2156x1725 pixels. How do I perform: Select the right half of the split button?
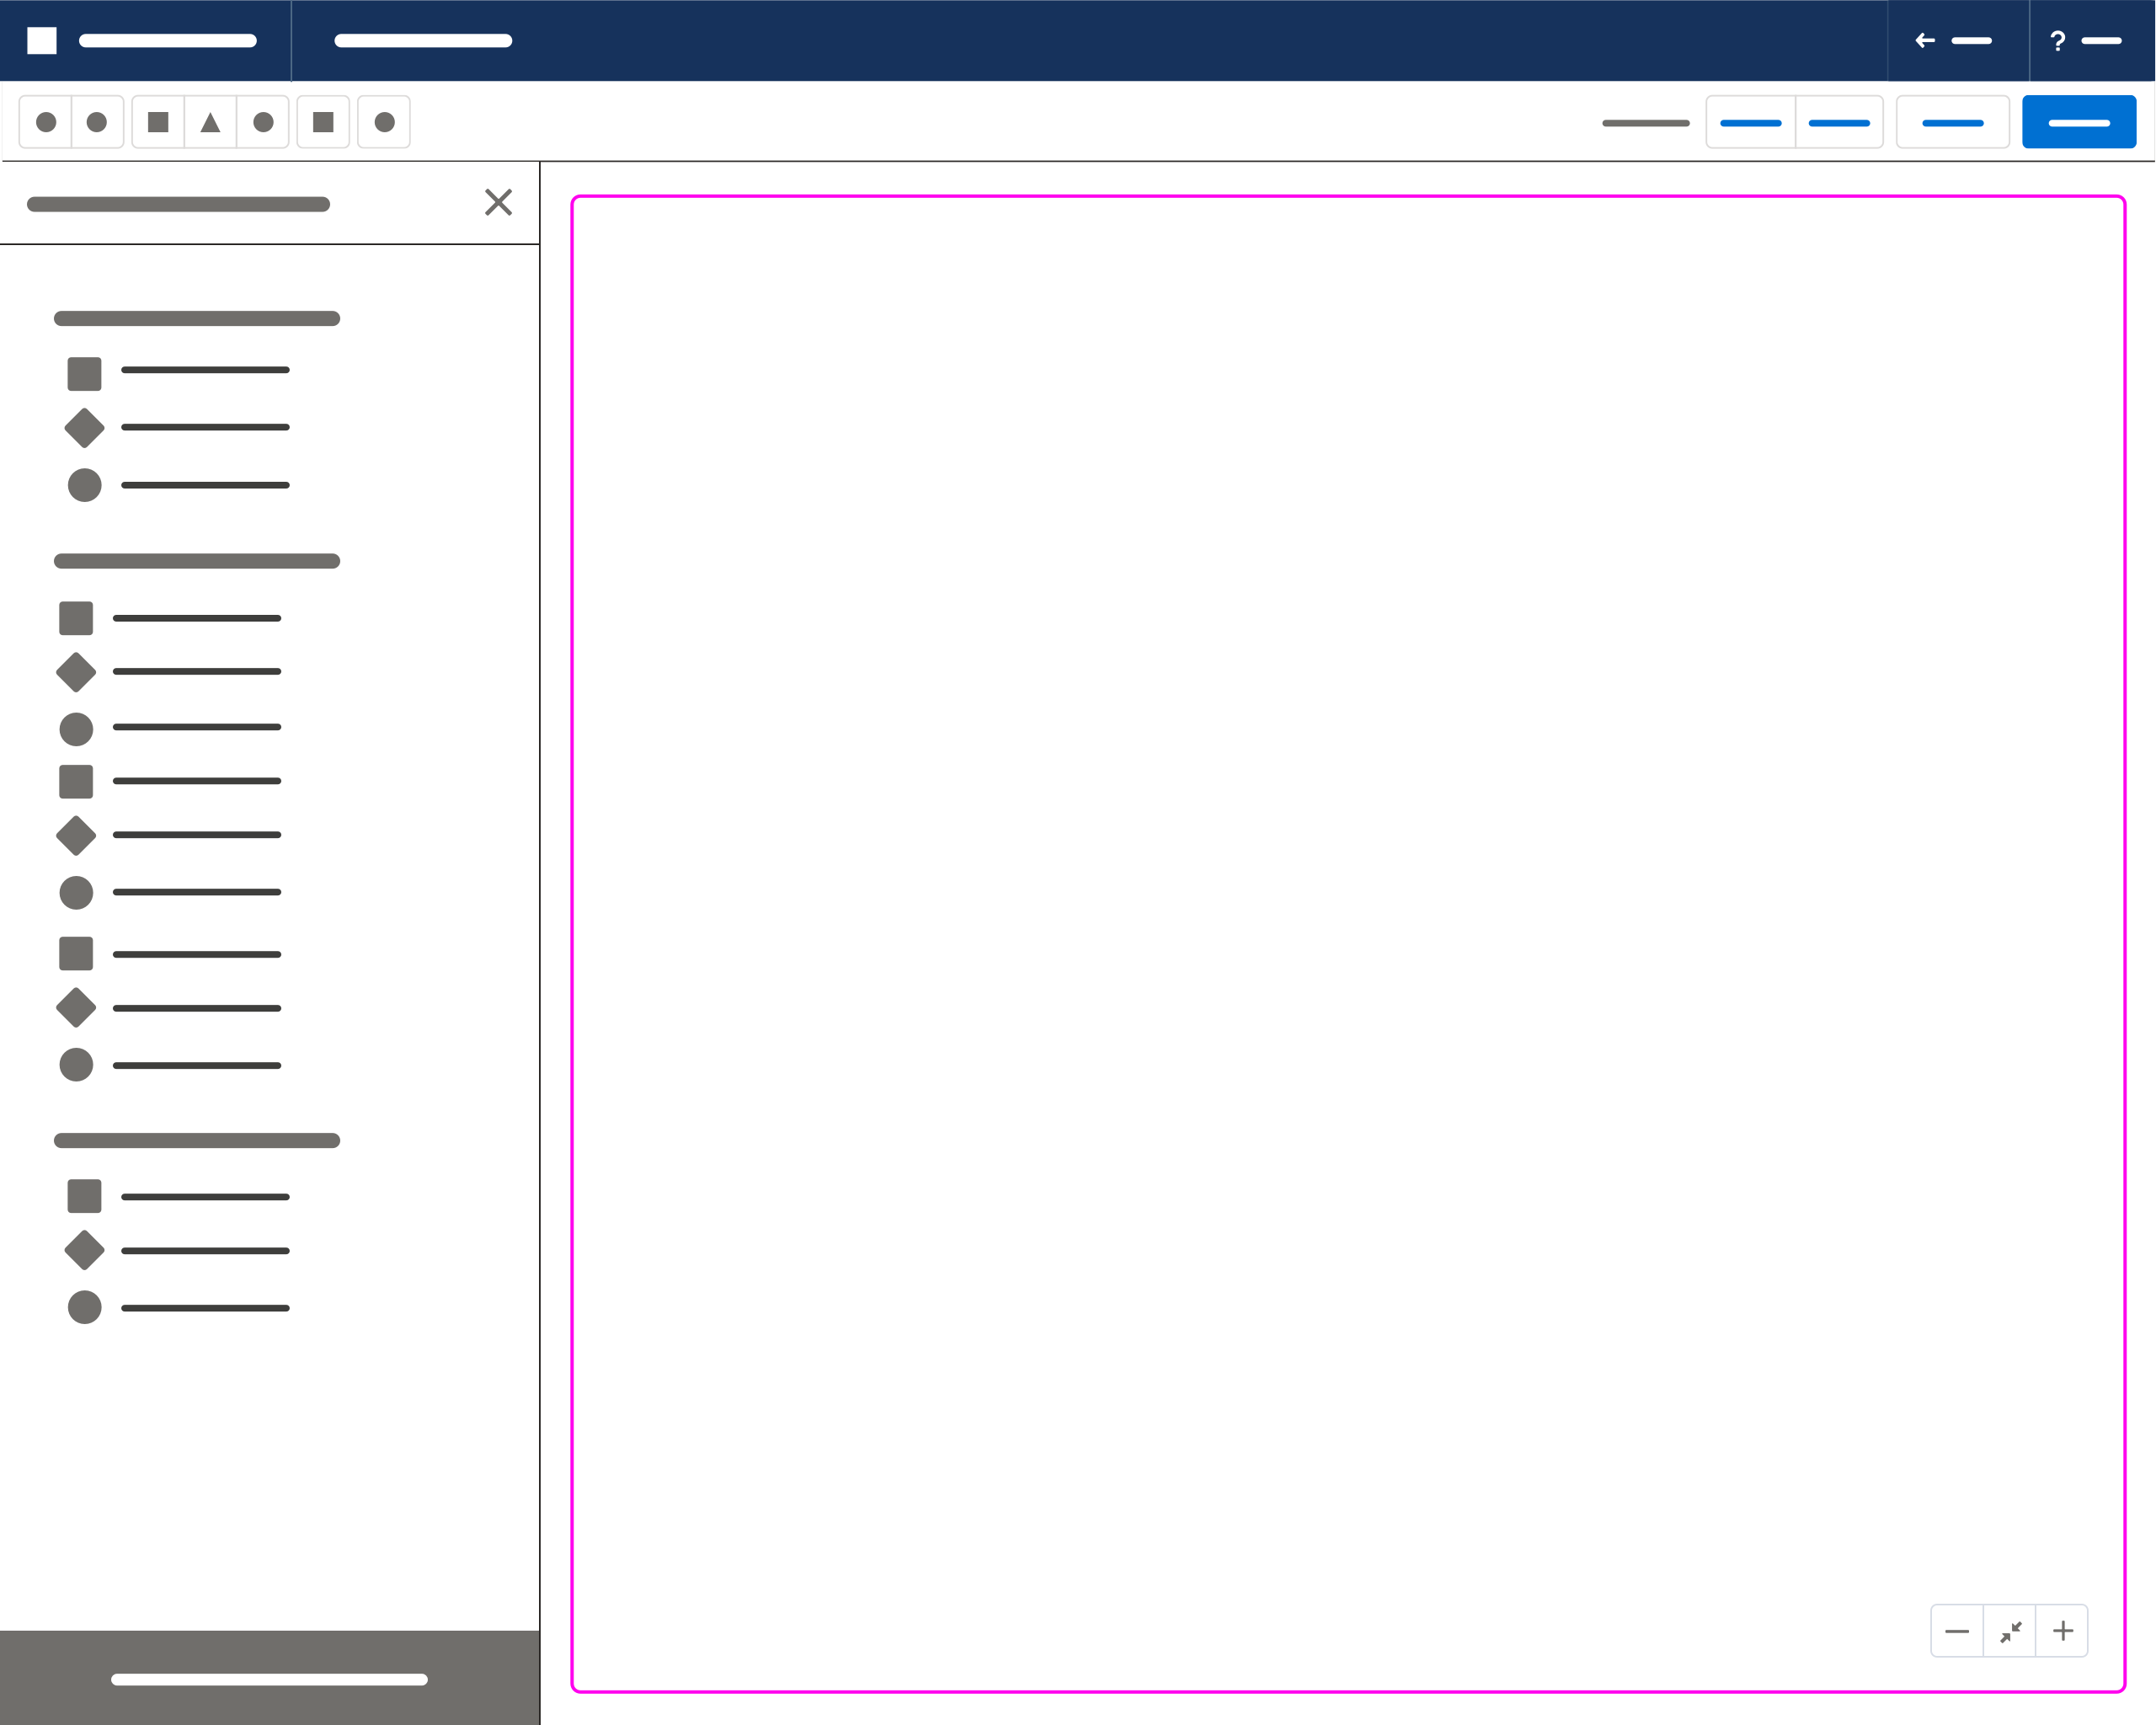(x=1839, y=122)
